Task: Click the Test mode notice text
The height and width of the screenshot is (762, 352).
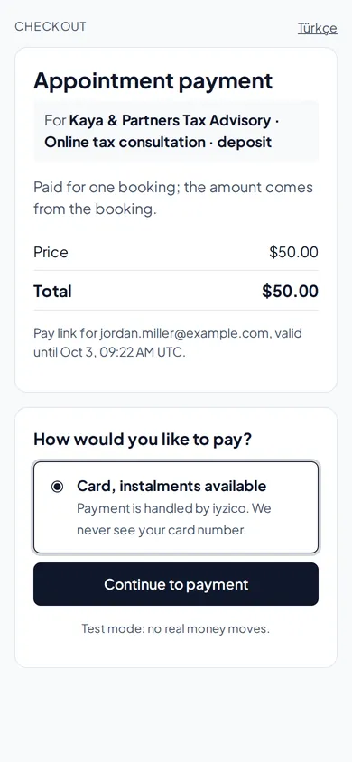Action: pos(175,629)
